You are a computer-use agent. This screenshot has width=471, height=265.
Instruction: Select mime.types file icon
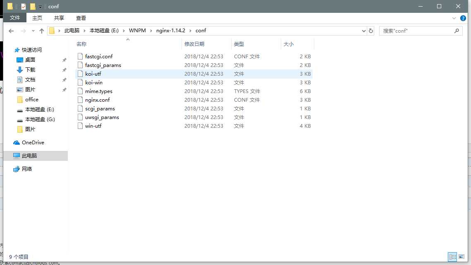pos(80,91)
